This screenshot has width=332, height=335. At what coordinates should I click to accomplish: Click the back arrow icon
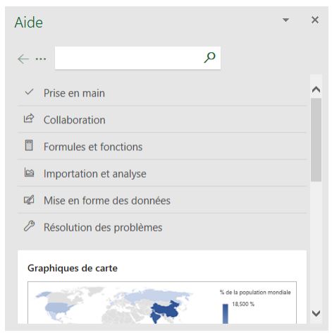pyautogui.click(x=23, y=59)
